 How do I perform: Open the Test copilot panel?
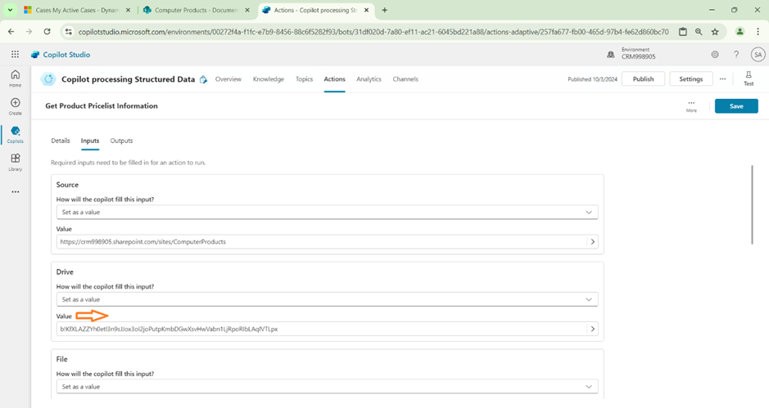[x=748, y=78]
